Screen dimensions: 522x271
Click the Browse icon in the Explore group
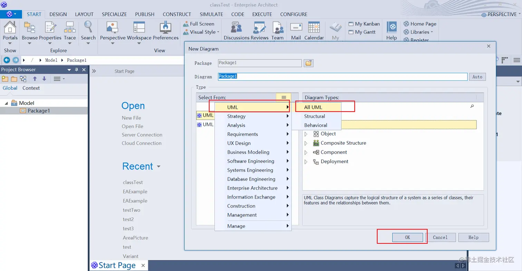[x=30, y=27]
